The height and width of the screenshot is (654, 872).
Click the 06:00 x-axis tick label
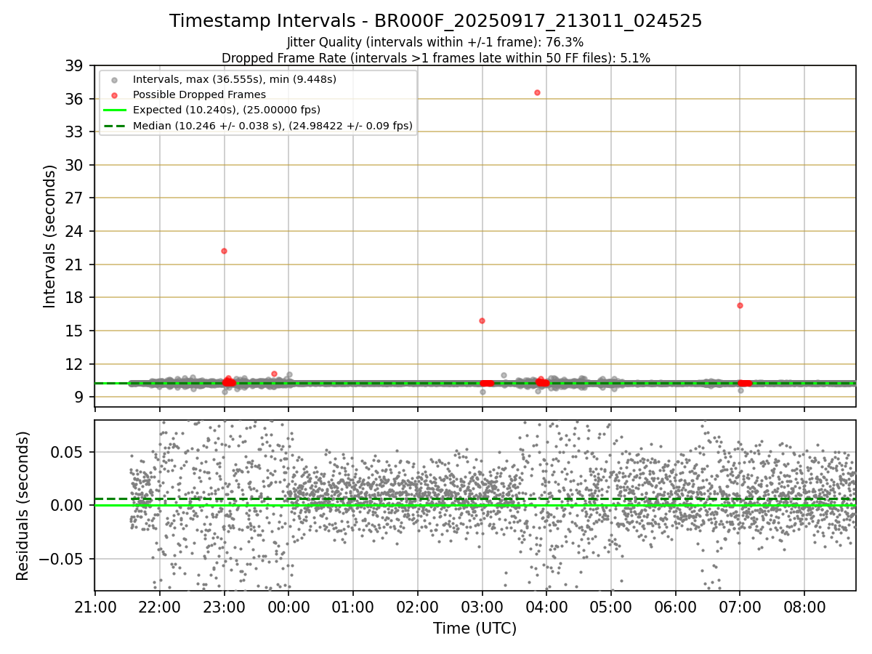tap(675, 607)
